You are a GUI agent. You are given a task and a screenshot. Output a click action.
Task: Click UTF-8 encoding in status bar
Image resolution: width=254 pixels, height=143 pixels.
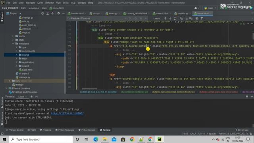(x=202, y=133)
